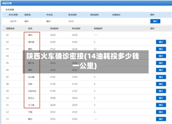
Task: Select stop sequence number 01
Action: pyautogui.click(x=7, y=35)
